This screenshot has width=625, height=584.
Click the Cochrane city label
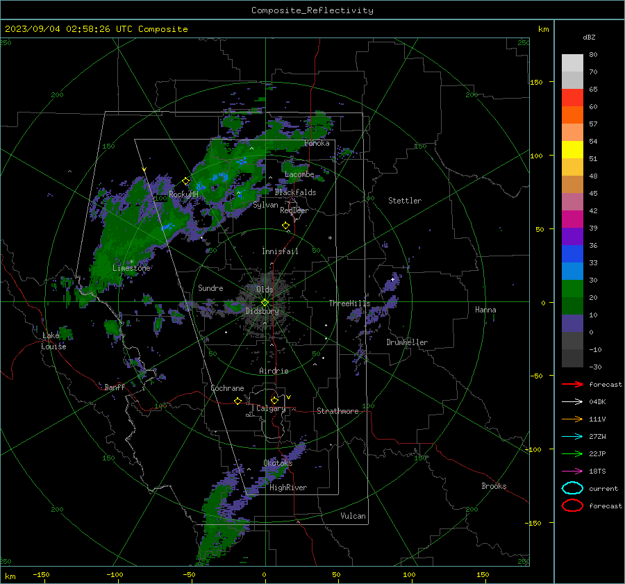point(227,388)
